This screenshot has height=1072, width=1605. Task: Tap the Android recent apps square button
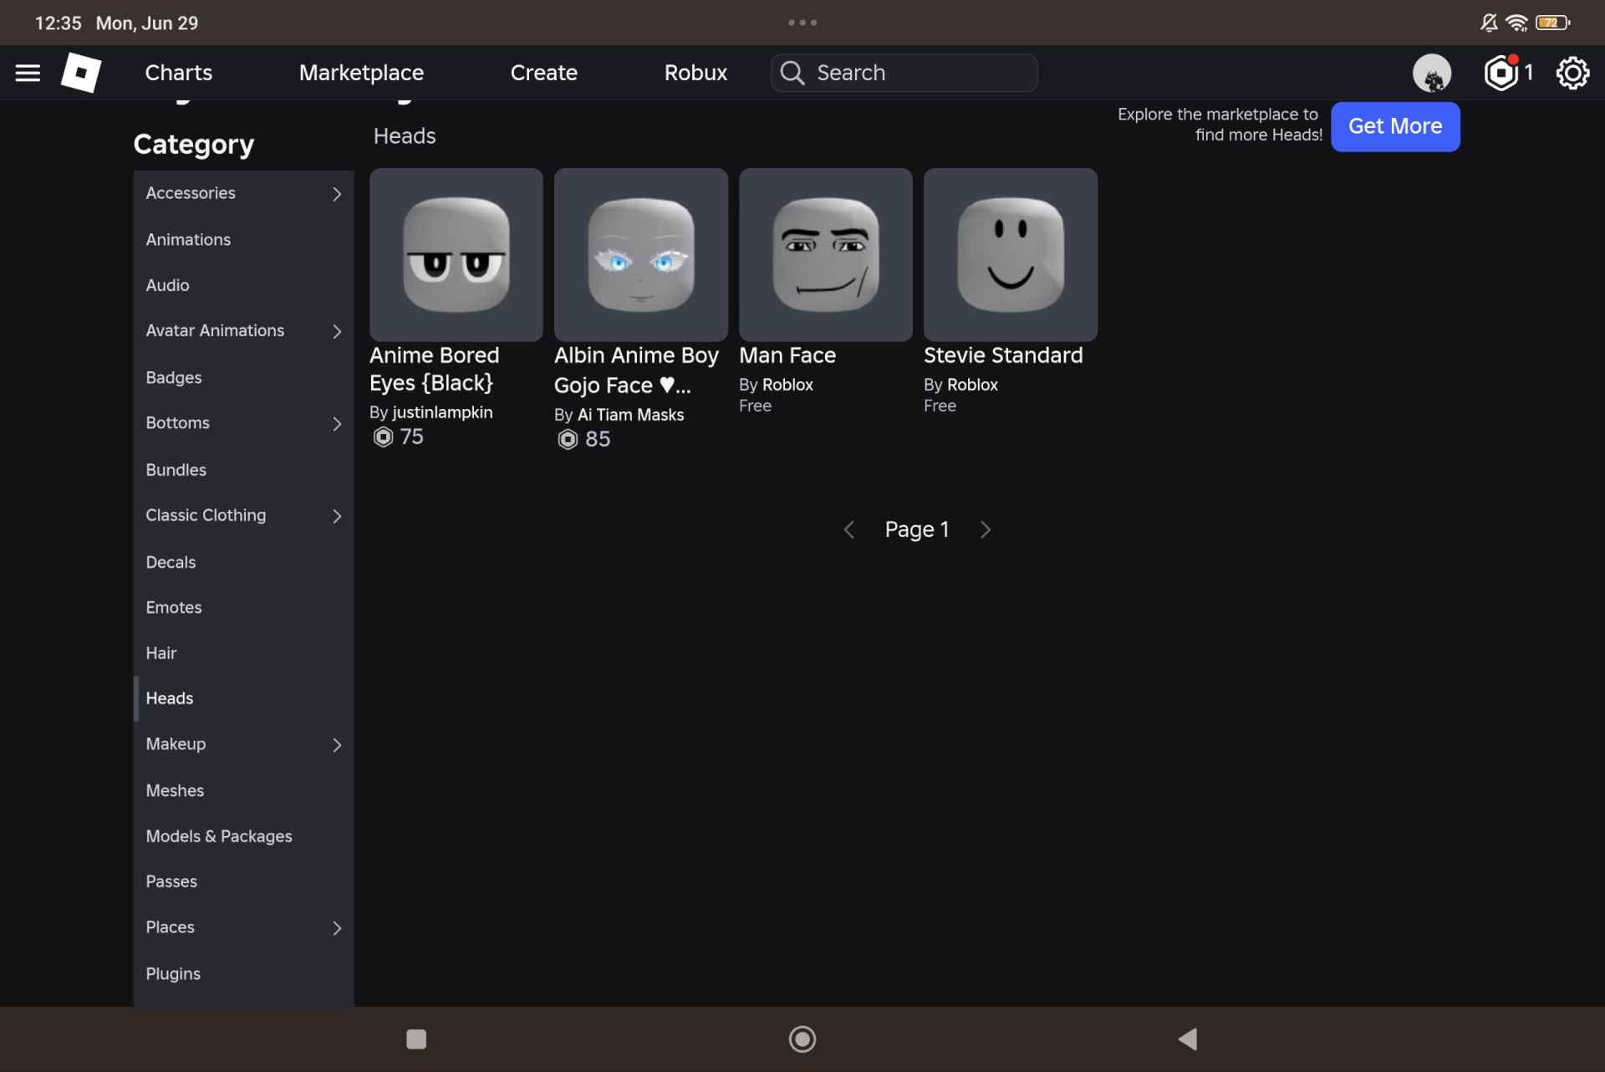[x=416, y=1039]
